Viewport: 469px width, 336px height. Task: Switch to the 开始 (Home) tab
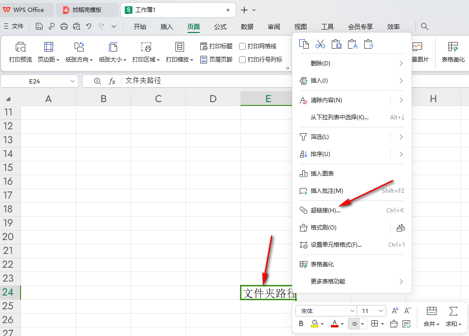pyautogui.click(x=140, y=27)
